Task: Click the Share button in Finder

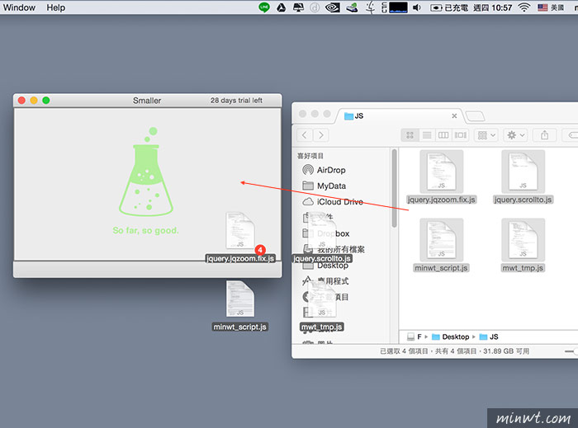Action: point(544,135)
